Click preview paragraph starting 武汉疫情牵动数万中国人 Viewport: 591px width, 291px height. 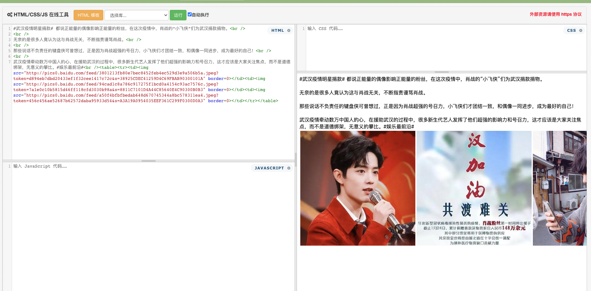pyautogui.click(x=441, y=123)
